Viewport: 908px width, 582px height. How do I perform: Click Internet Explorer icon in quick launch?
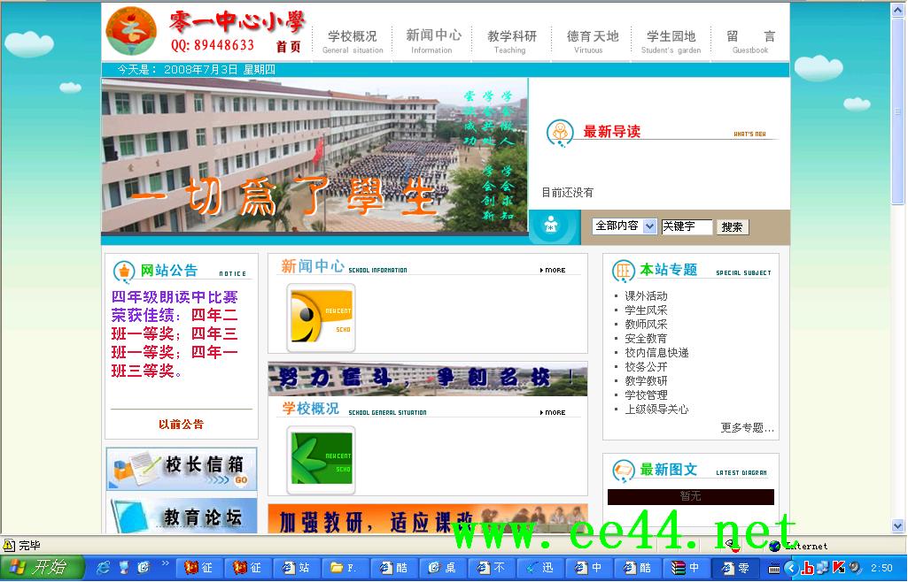click(x=104, y=568)
